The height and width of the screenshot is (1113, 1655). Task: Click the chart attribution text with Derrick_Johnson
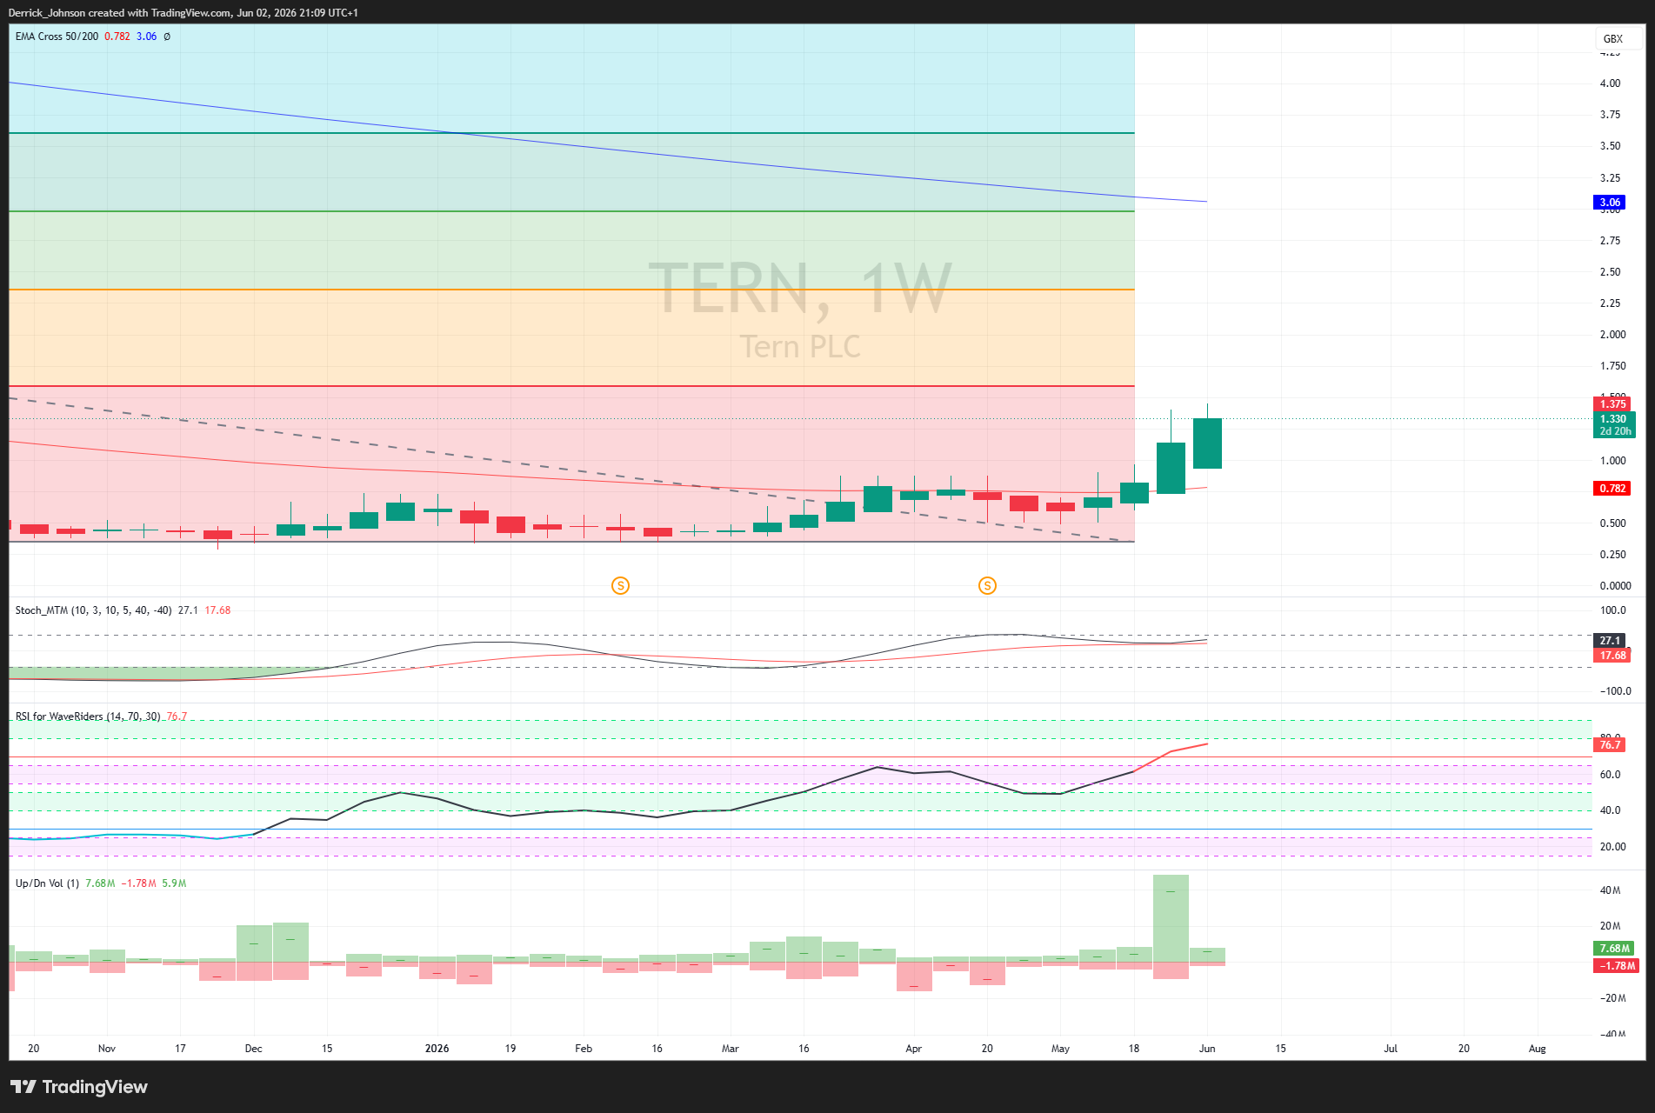coord(184,13)
